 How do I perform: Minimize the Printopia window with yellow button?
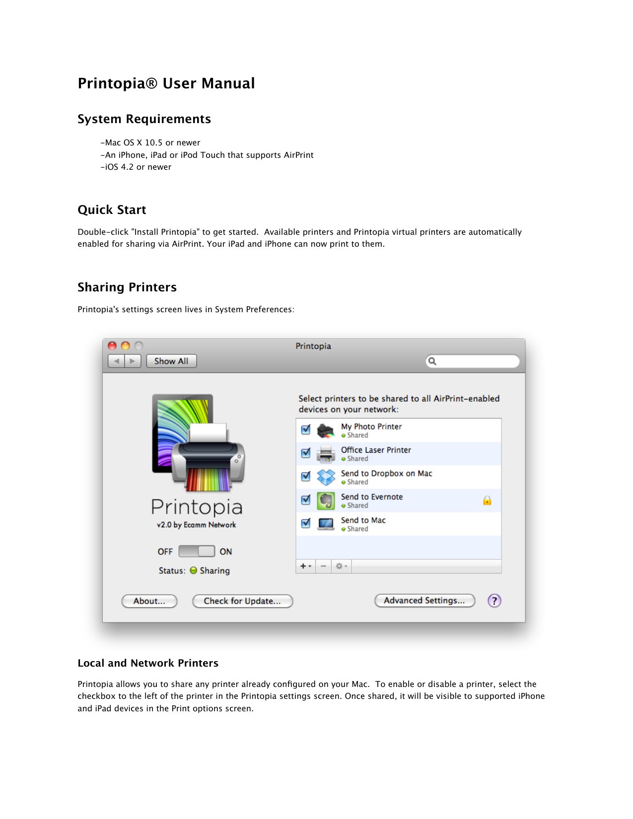click(126, 346)
